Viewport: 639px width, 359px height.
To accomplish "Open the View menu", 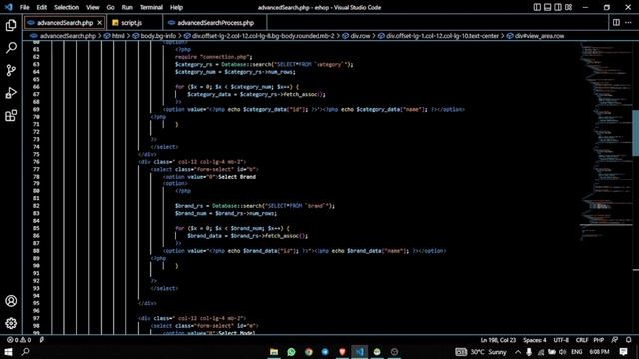I will tap(93, 7).
